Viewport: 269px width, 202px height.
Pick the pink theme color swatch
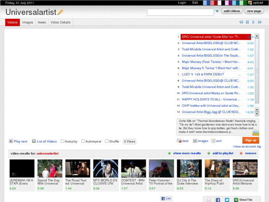[x=227, y=3]
